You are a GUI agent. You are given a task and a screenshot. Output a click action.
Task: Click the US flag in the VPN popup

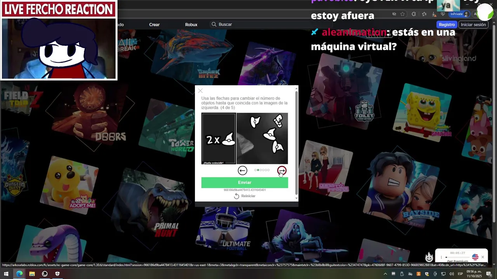coord(475,257)
